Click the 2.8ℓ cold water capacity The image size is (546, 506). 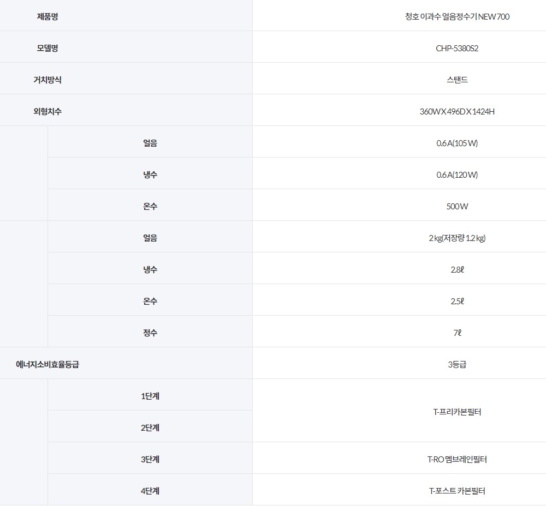[457, 269]
